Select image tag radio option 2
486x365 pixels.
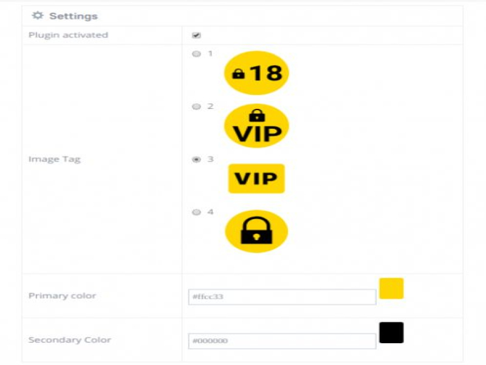196,107
